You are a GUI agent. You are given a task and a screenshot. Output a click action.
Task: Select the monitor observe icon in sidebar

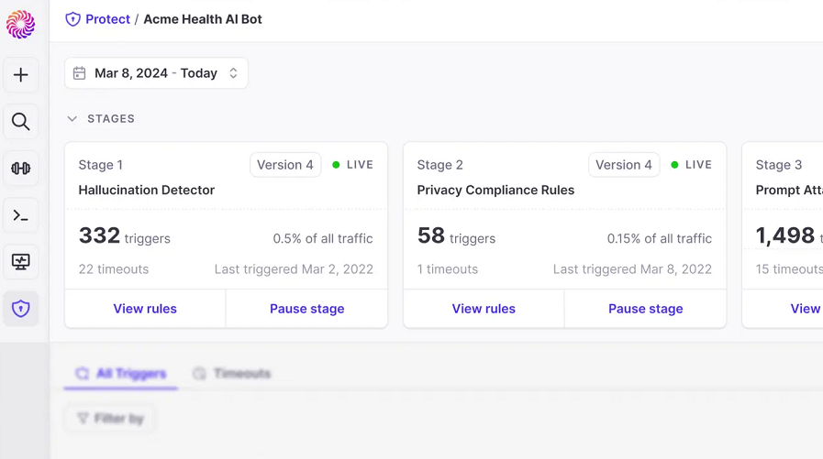(x=21, y=261)
